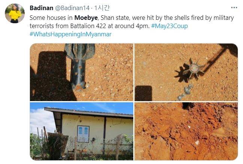Open the tweet by clicking its body text
Screen dimensions: 243x164
point(132,22)
